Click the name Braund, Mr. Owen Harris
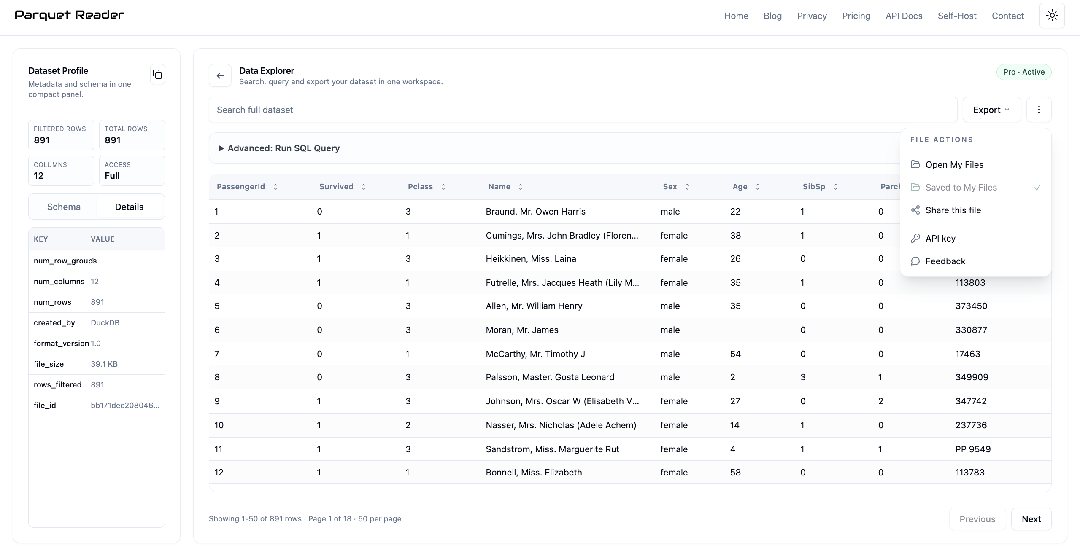This screenshot has width=1080, height=556. click(x=535, y=211)
